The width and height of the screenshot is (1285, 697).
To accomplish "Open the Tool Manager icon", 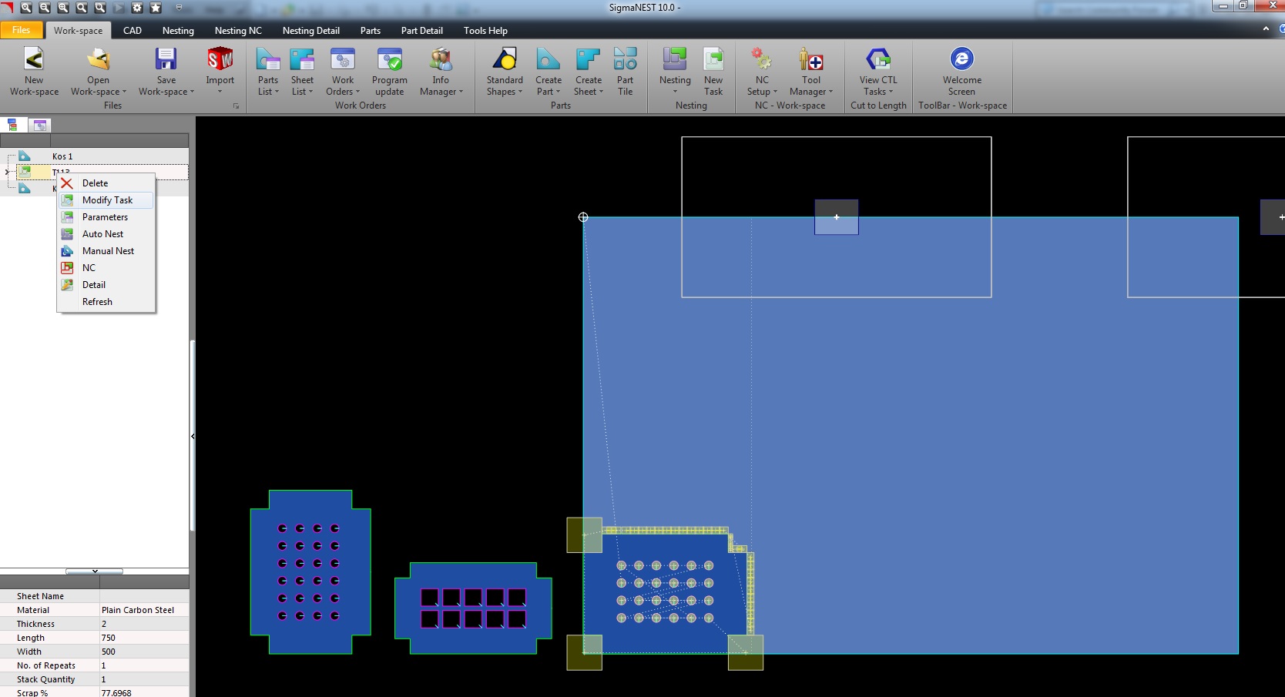I will (x=810, y=60).
